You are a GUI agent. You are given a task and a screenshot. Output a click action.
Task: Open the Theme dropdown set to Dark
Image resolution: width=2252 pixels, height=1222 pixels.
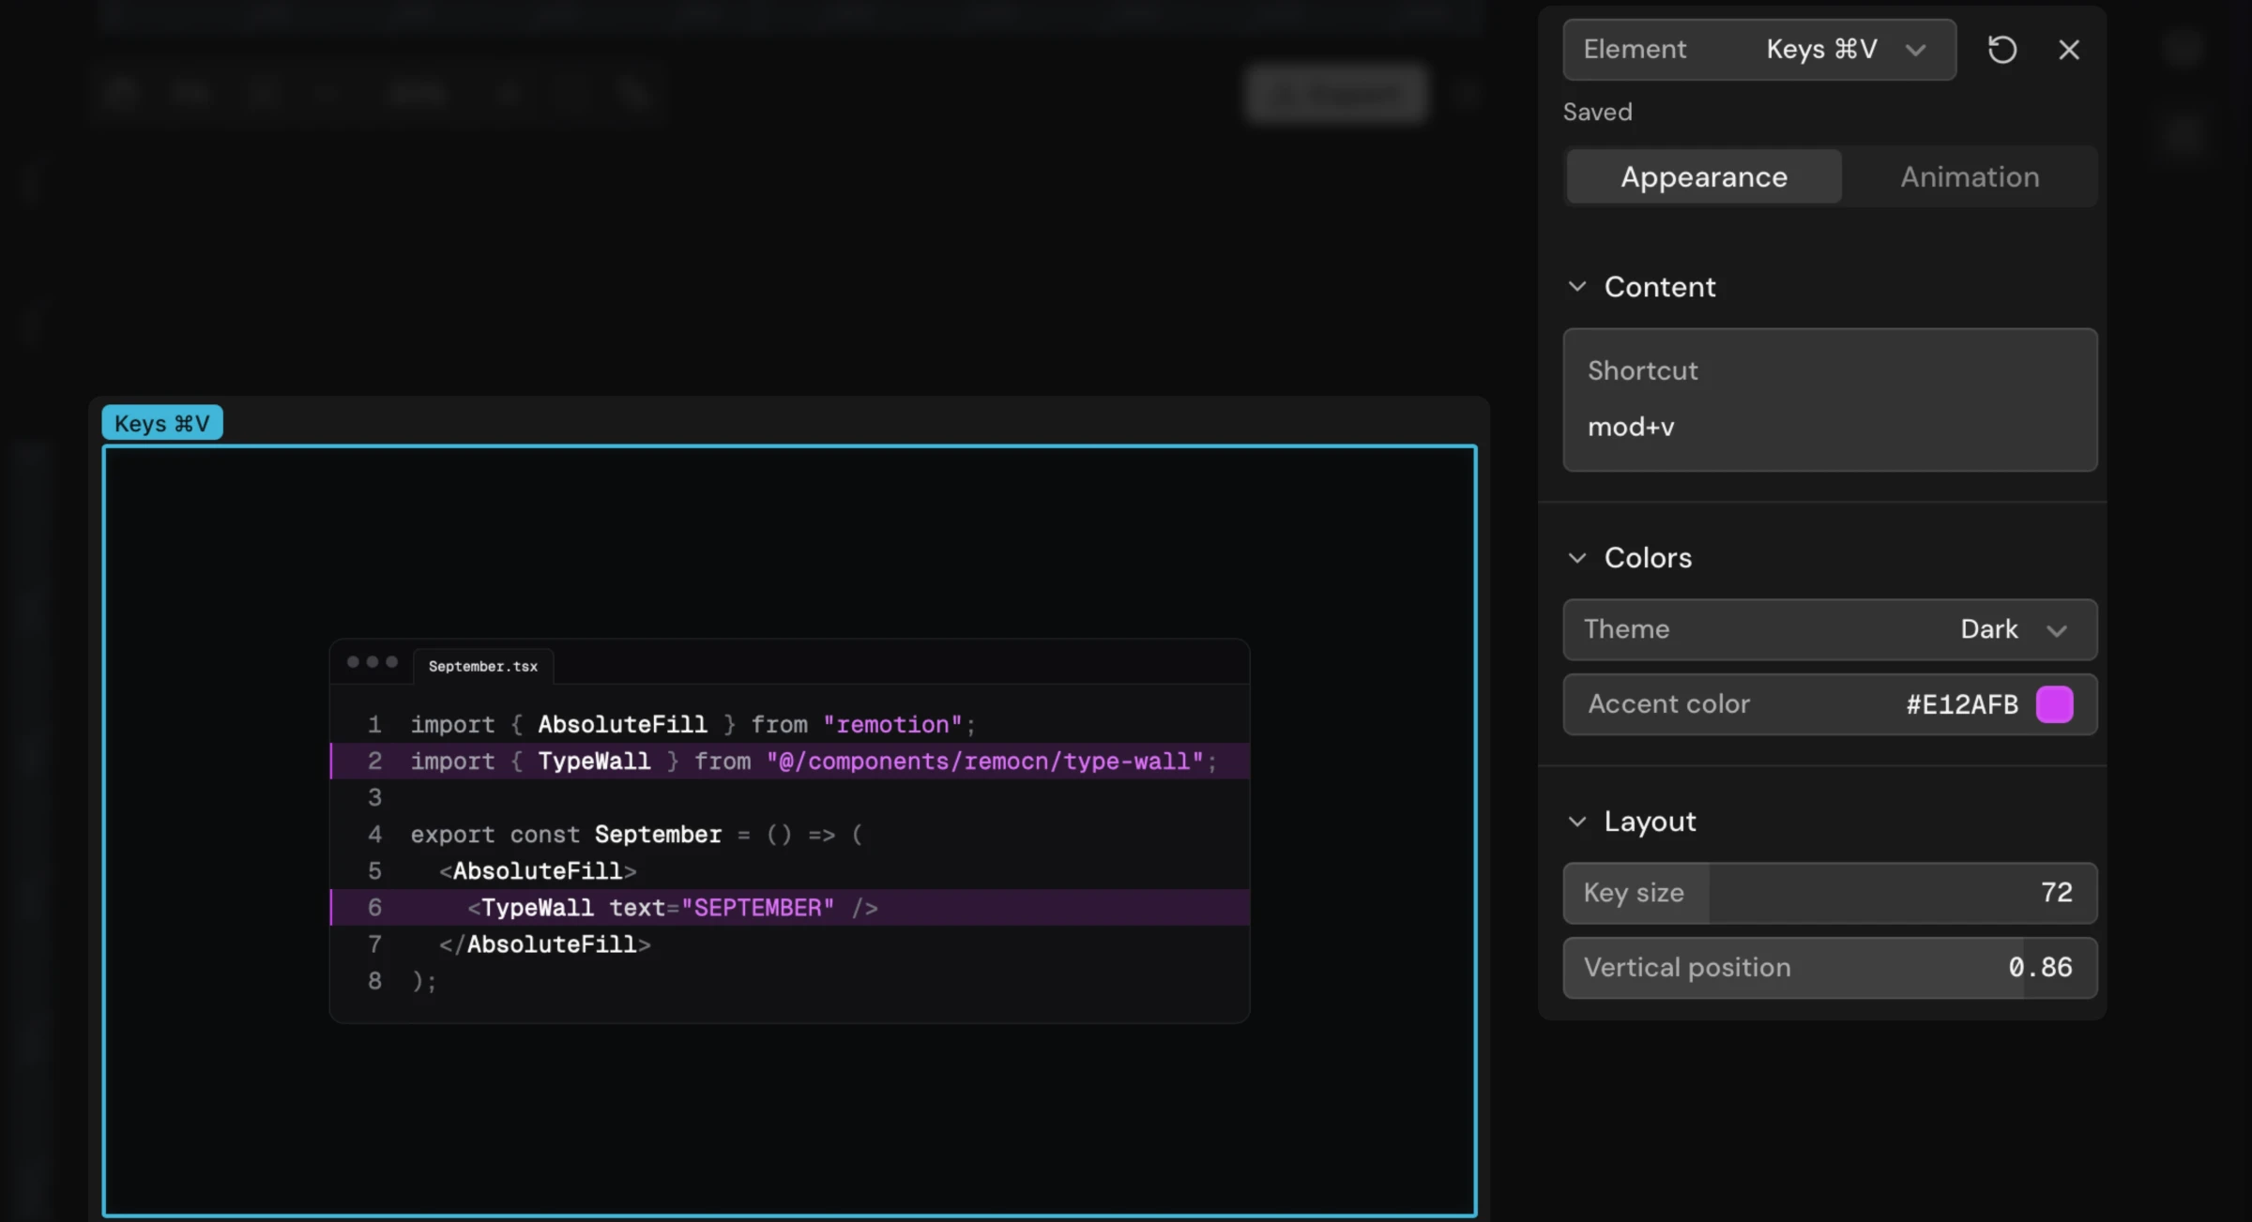1830,629
